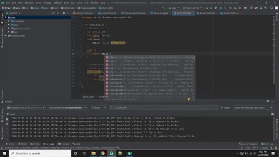The image size is (279, 157).
Task: Open File Explorer from the taskbar
Action: tap(93, 153)
